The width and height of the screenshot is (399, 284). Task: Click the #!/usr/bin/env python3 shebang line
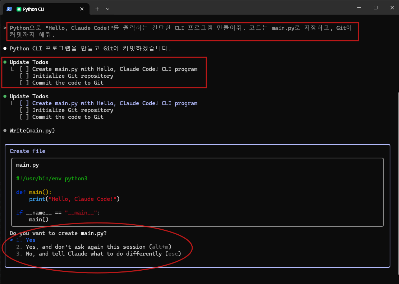point(52,179)
